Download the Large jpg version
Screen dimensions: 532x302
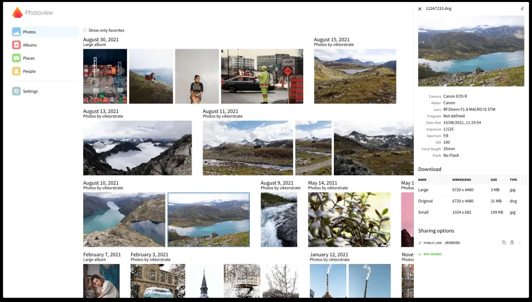pos(471,190)
